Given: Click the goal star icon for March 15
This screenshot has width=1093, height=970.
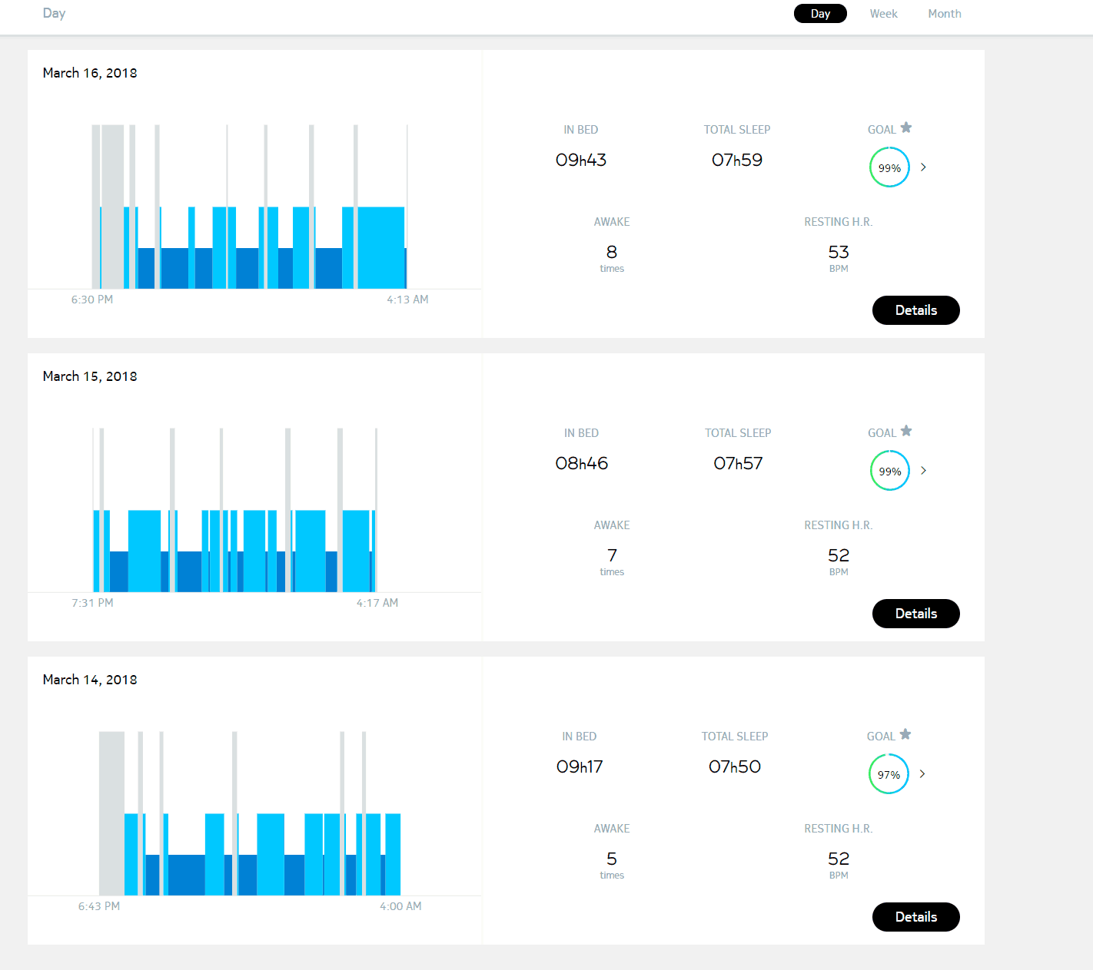Looking at the screenshot, I should point(906,431).
